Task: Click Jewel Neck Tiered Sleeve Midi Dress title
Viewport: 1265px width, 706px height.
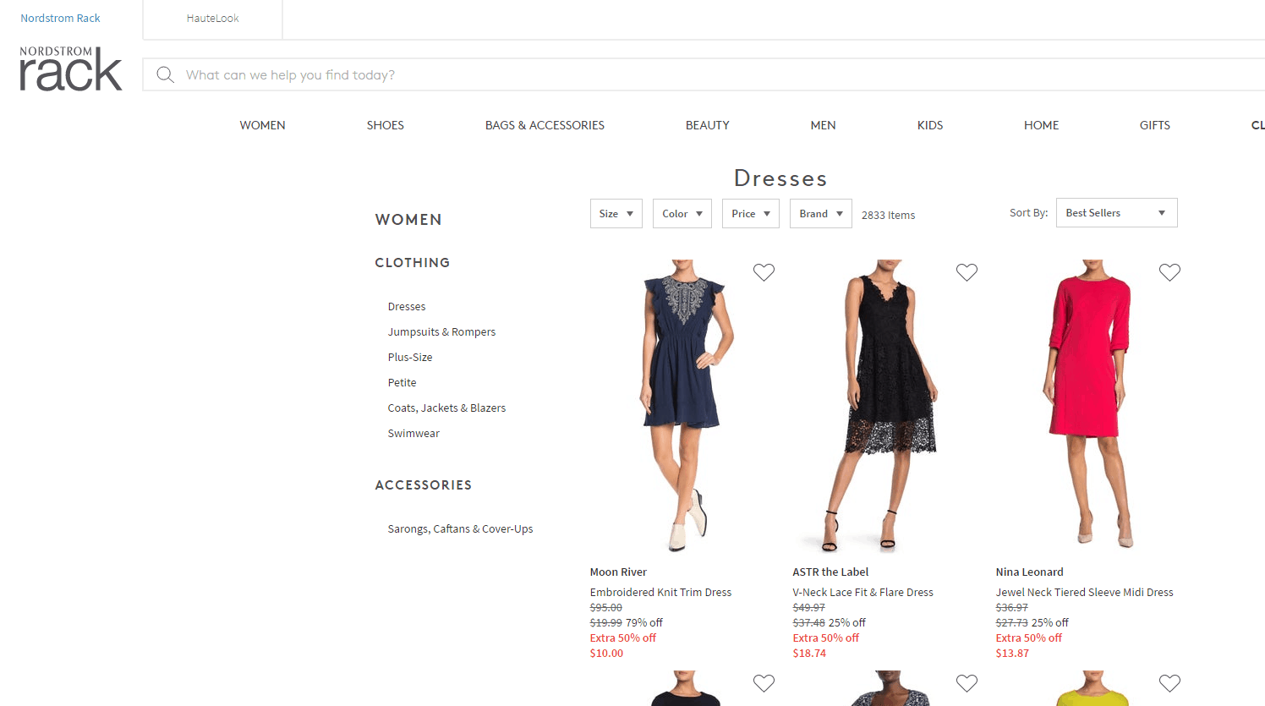Action: coord(1084,593)
